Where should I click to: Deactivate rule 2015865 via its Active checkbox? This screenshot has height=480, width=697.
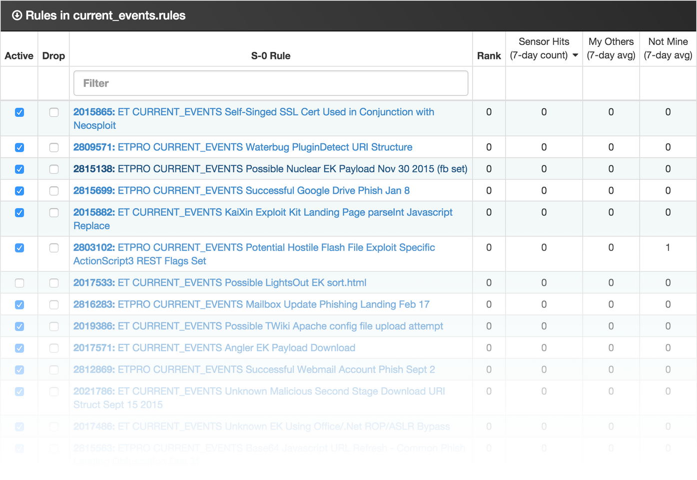tap(19, 112)
